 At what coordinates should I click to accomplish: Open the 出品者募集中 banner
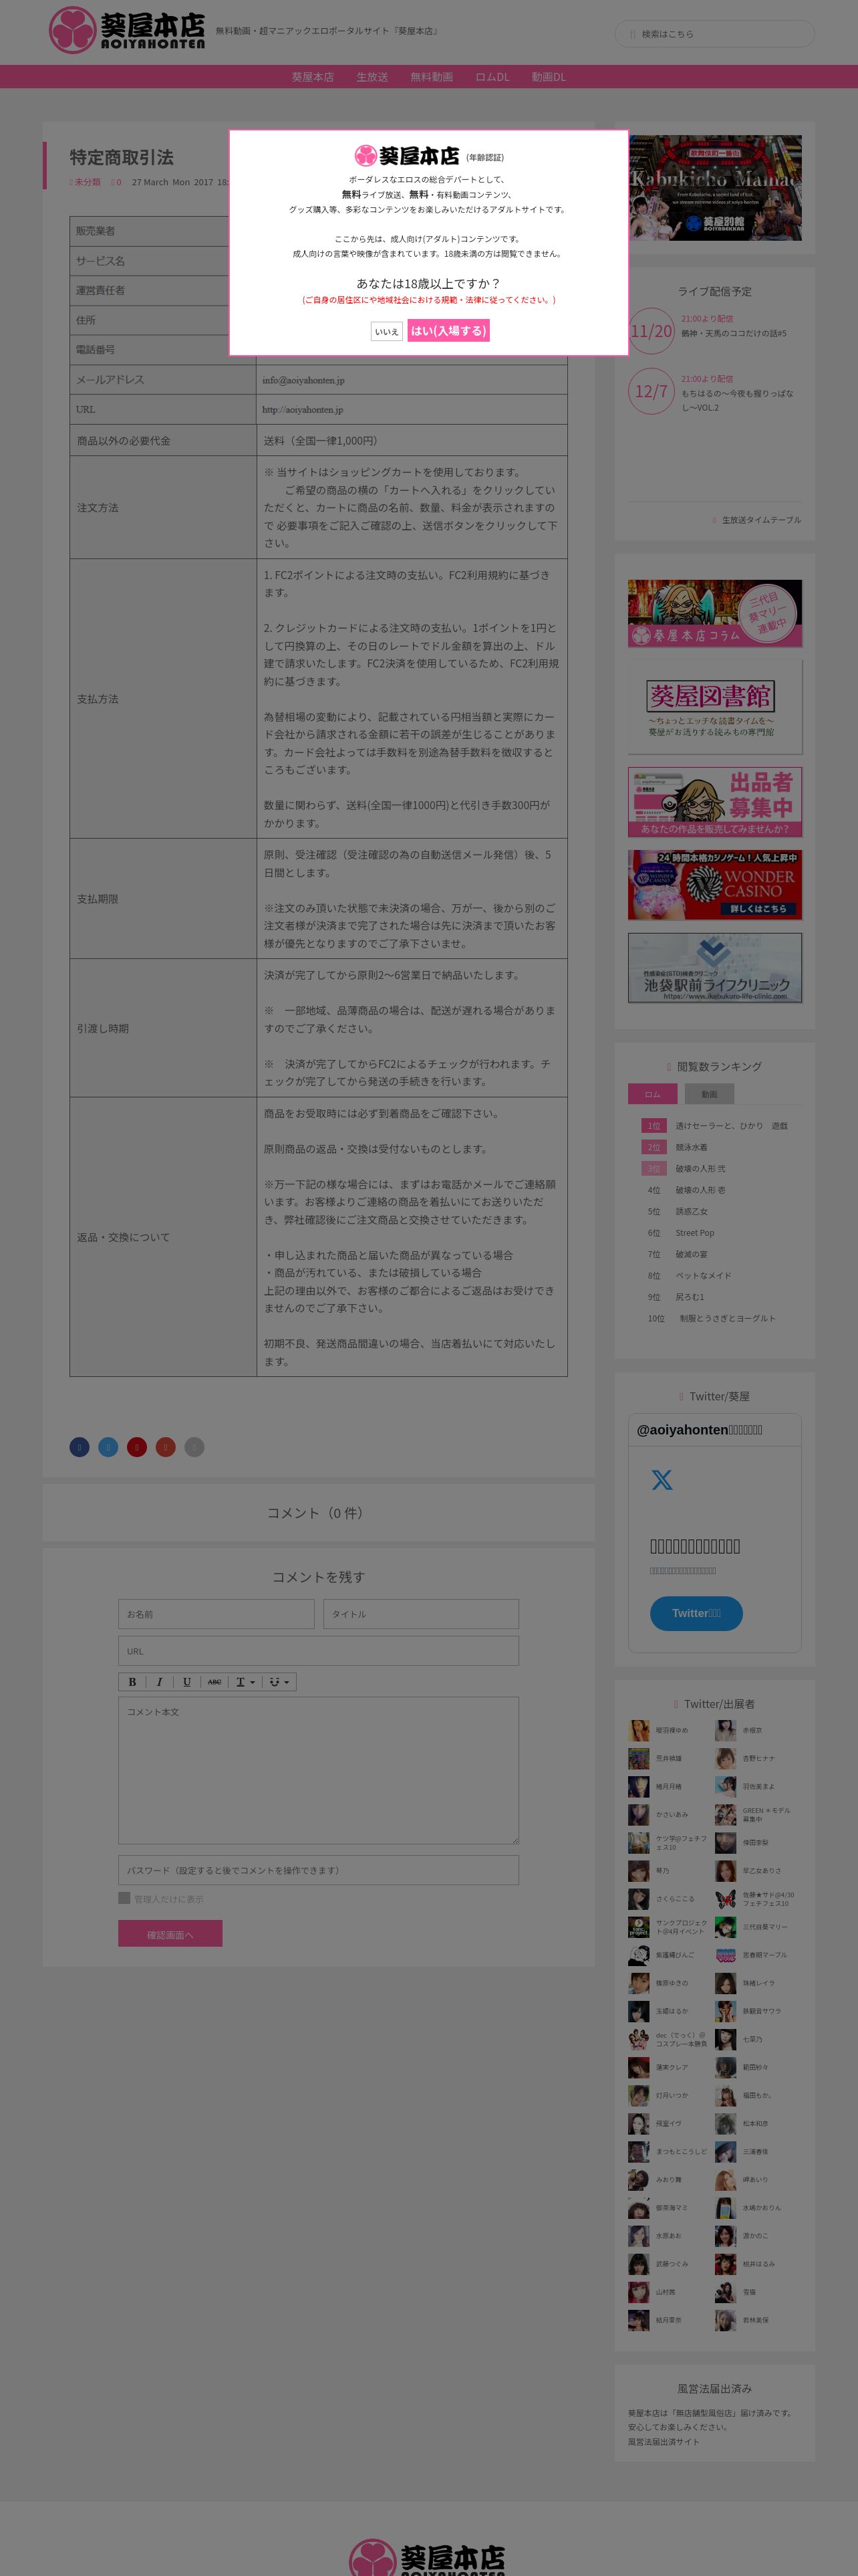pyautogui.click(x=715, y=802)
